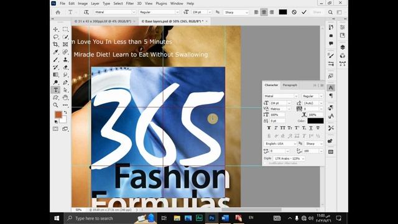This screenshot has height=224, width=398.
Task: Click the Share button
Action: (317, 12)
